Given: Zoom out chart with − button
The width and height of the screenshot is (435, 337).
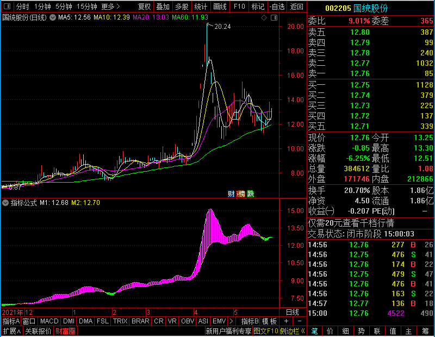Looking at the screenshot, I should click(300, 321).
